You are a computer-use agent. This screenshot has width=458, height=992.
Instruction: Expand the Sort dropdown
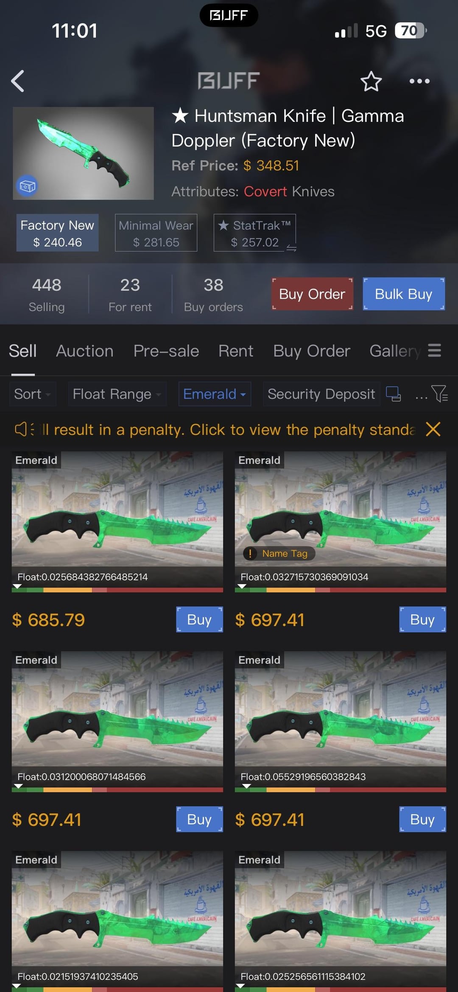pos(33,394)
